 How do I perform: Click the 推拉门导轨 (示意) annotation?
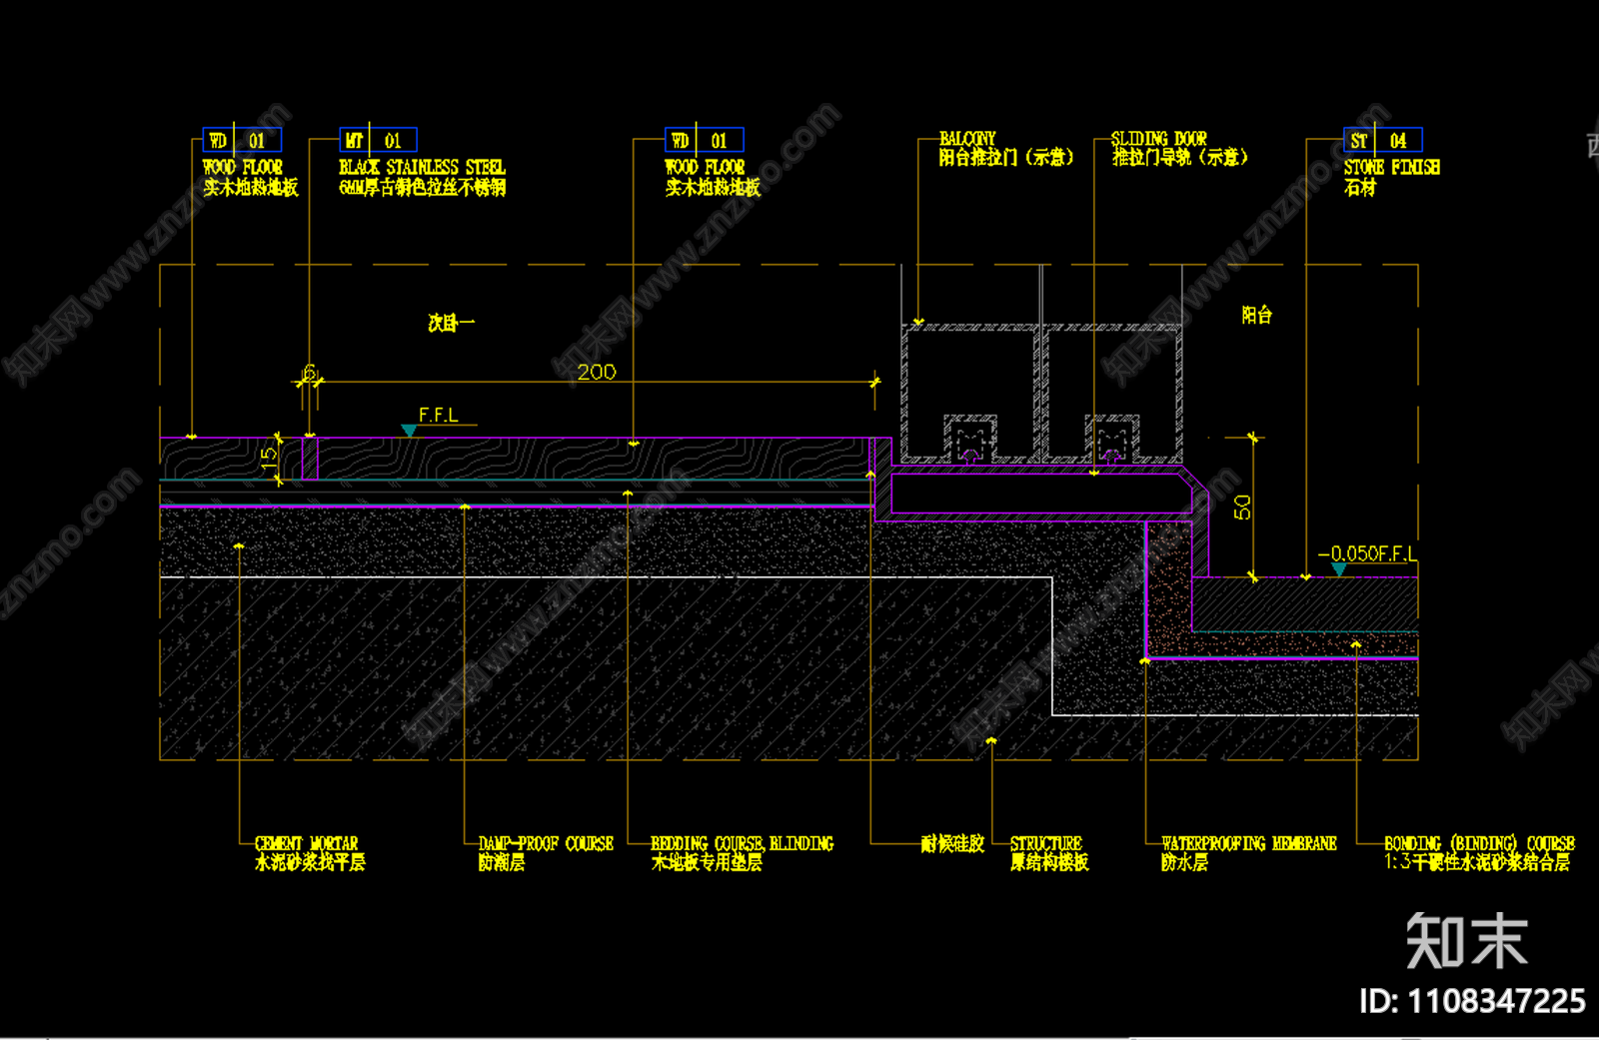click(x=1180, y=157)
